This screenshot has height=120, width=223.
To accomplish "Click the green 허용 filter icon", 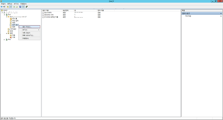I will (11, 35).
